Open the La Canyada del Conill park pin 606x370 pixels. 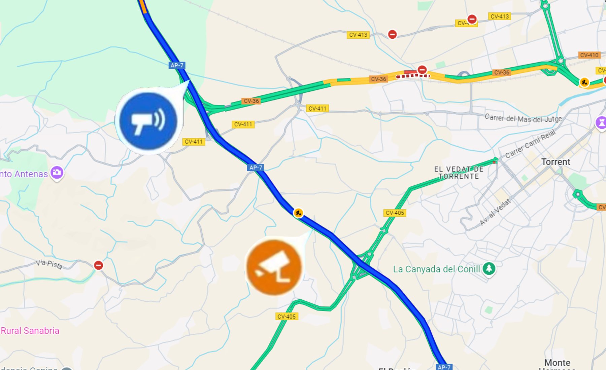pyautogui.click(x=489, y=269)
